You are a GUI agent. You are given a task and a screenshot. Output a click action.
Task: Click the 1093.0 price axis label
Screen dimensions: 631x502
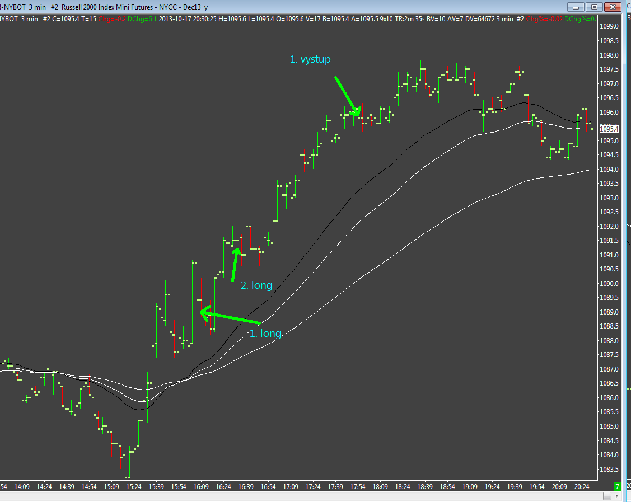[609, 198]
